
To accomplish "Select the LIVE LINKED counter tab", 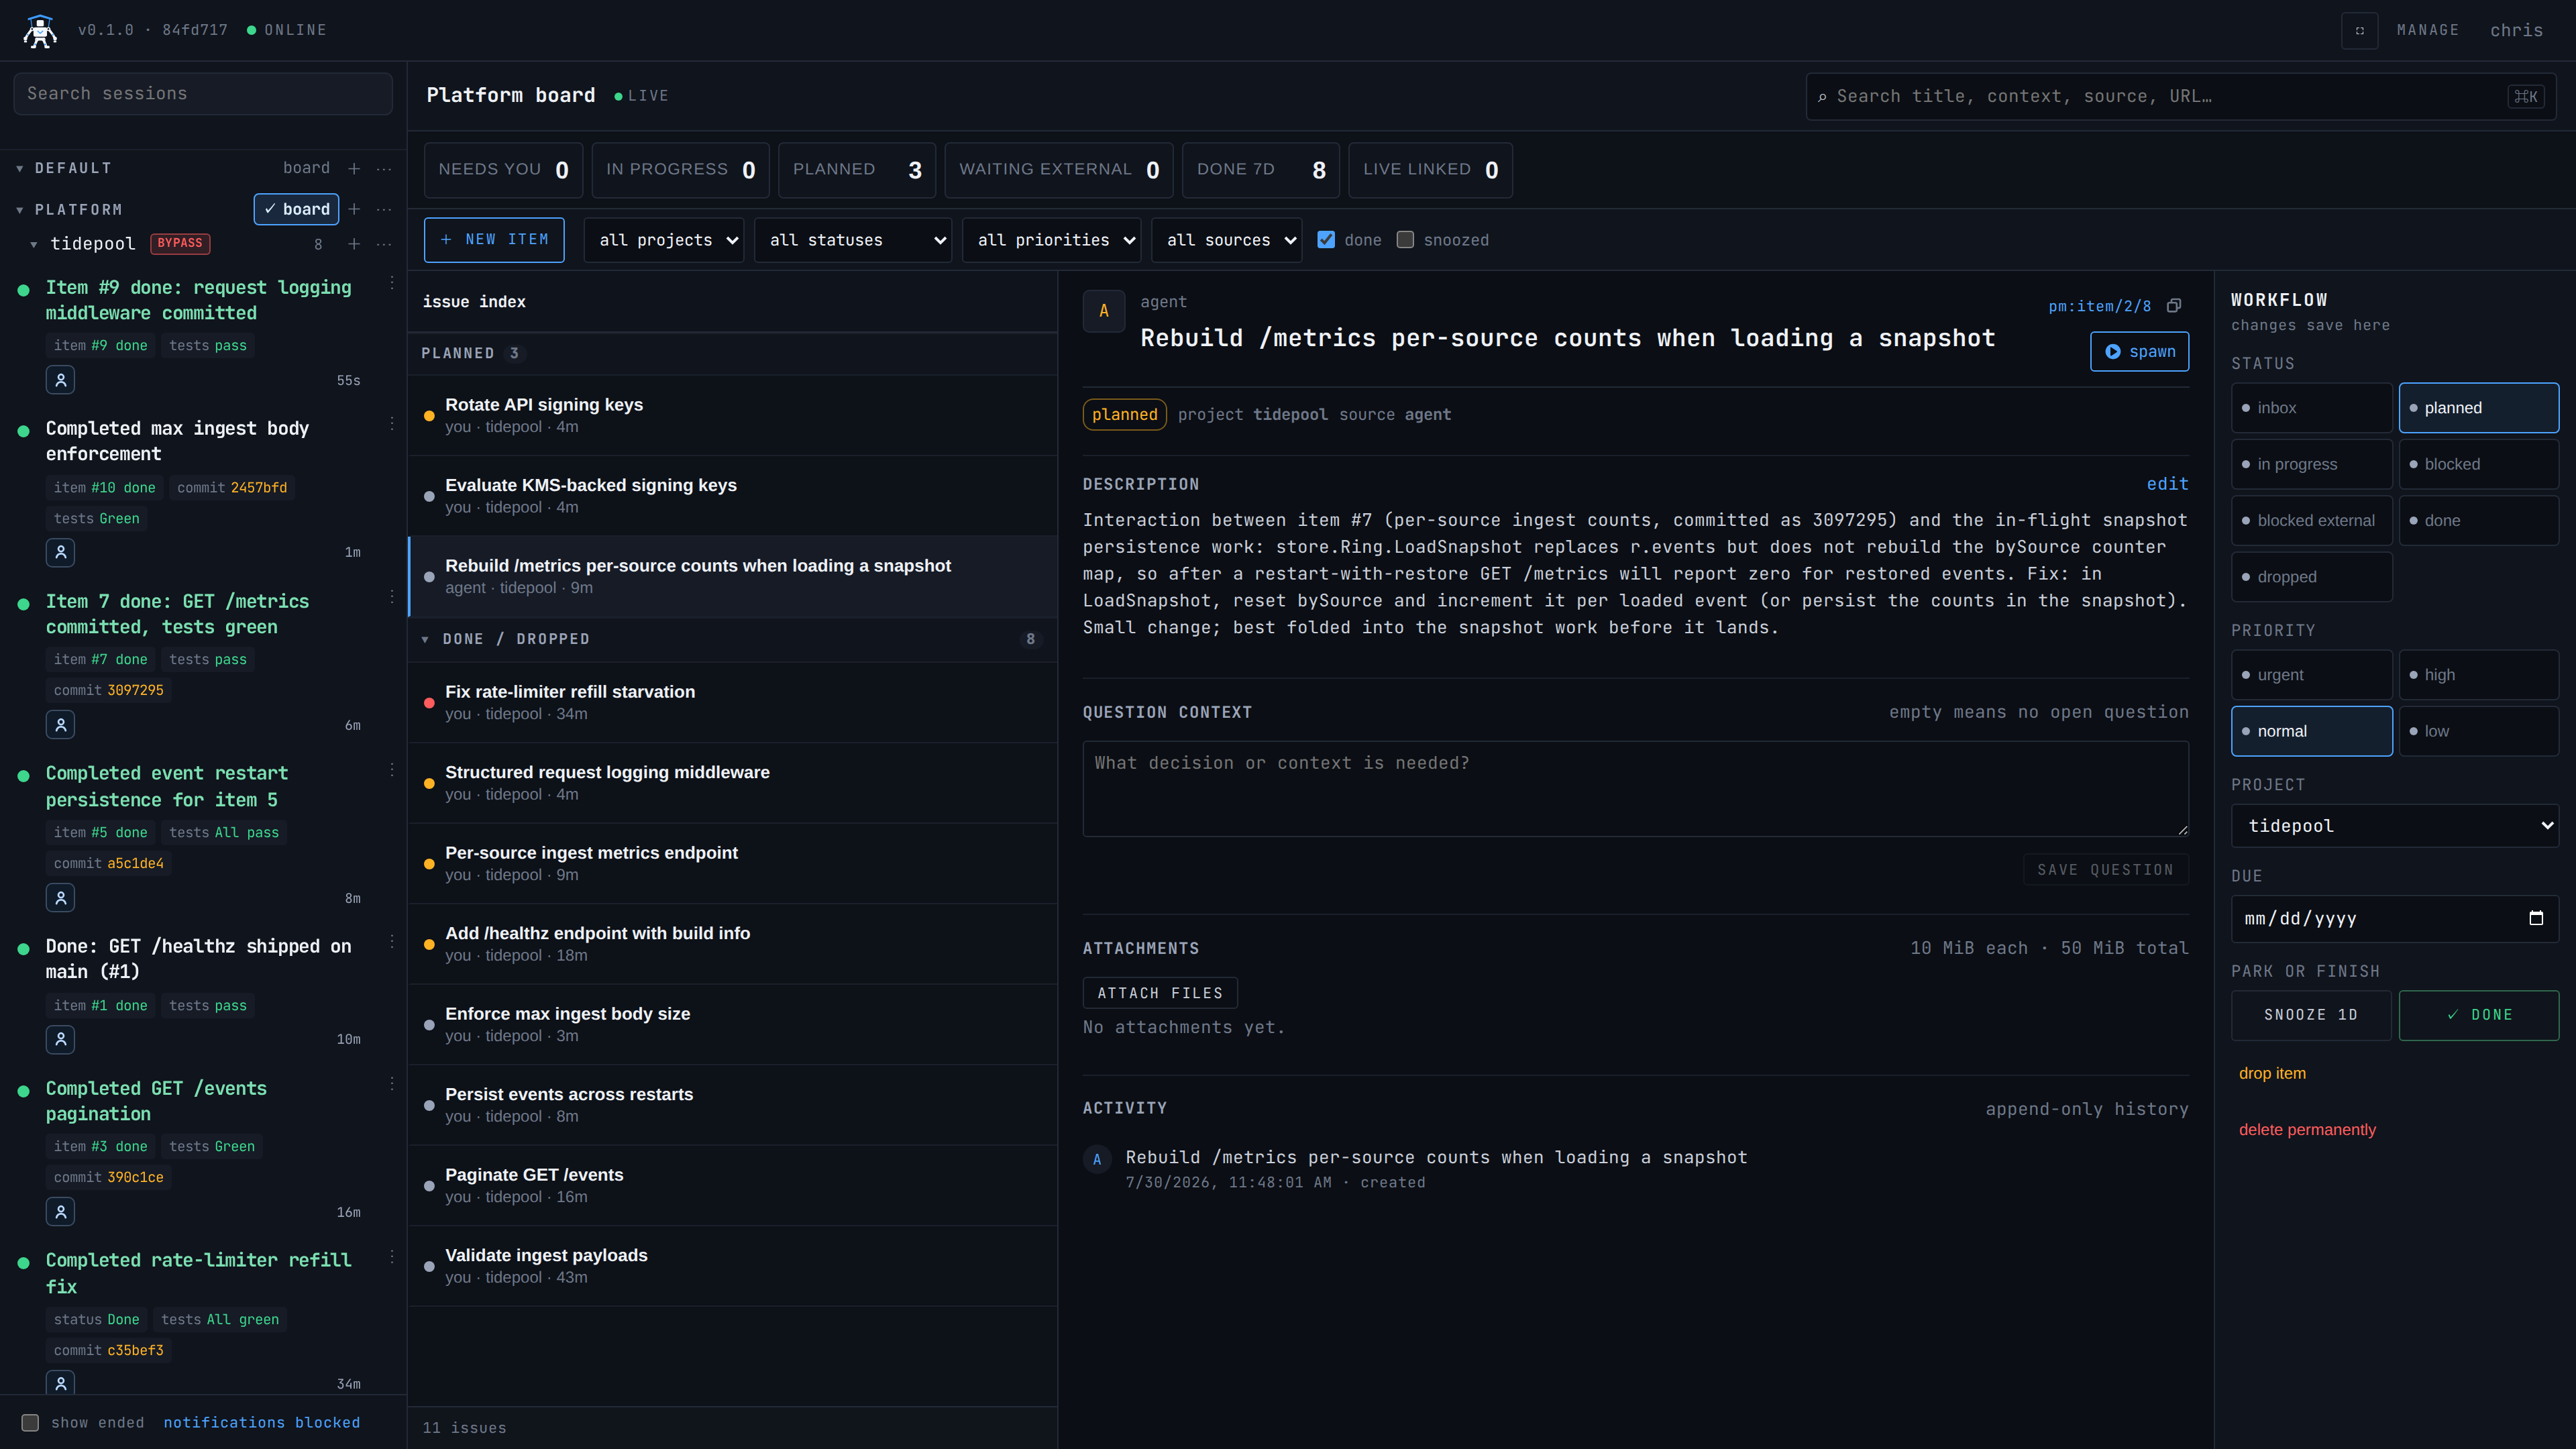I will pos(1430,170).
